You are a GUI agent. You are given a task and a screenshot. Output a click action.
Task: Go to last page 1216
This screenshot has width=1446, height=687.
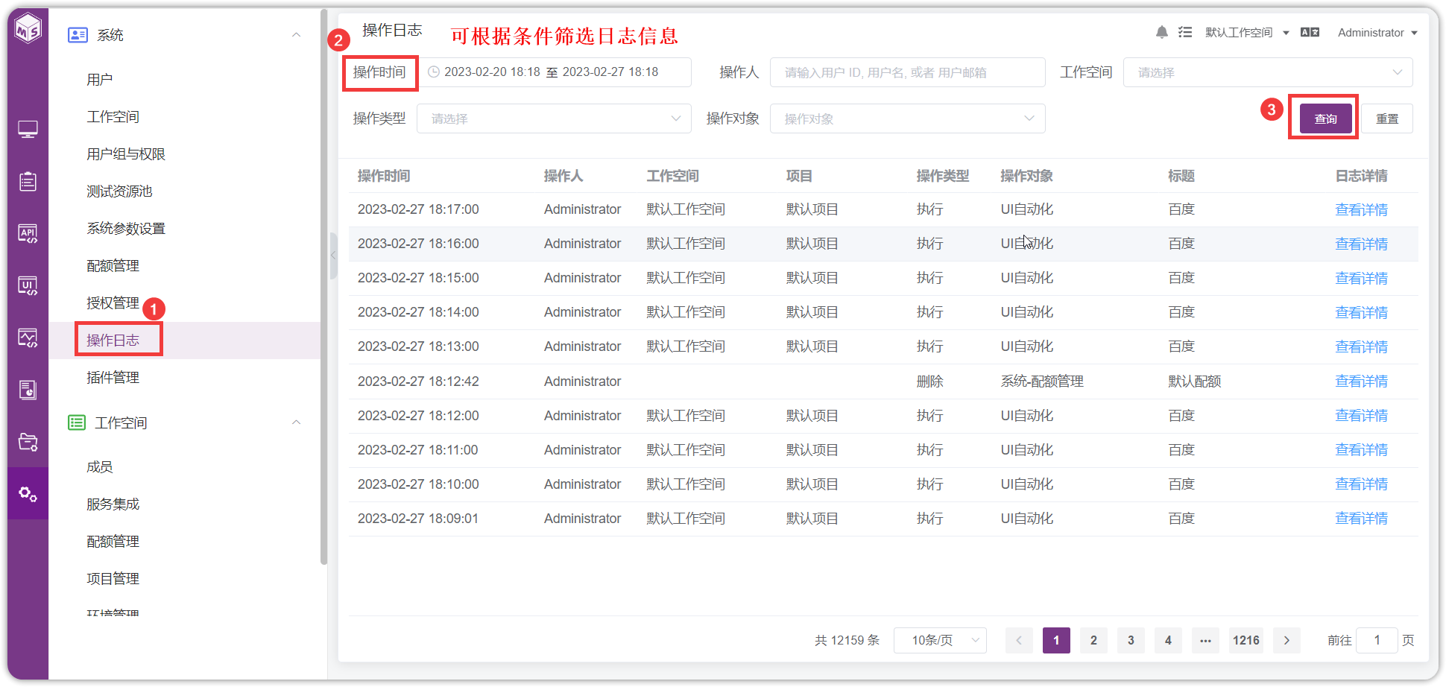pos(1245,640)
